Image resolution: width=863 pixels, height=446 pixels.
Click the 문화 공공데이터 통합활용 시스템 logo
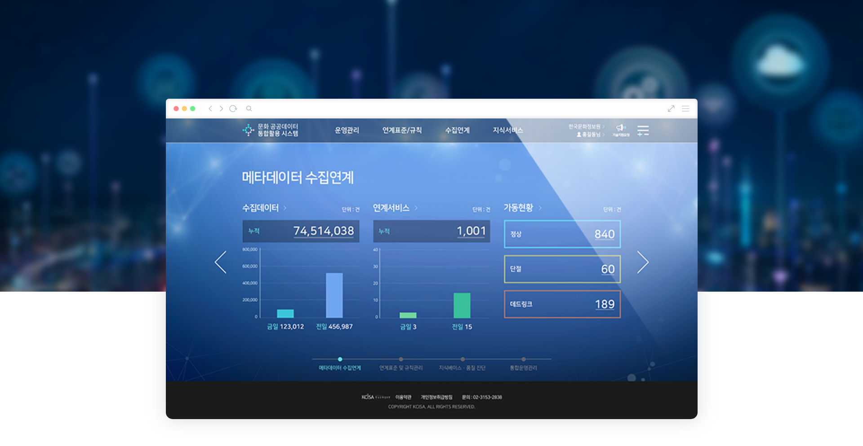(x=271, y=130)
